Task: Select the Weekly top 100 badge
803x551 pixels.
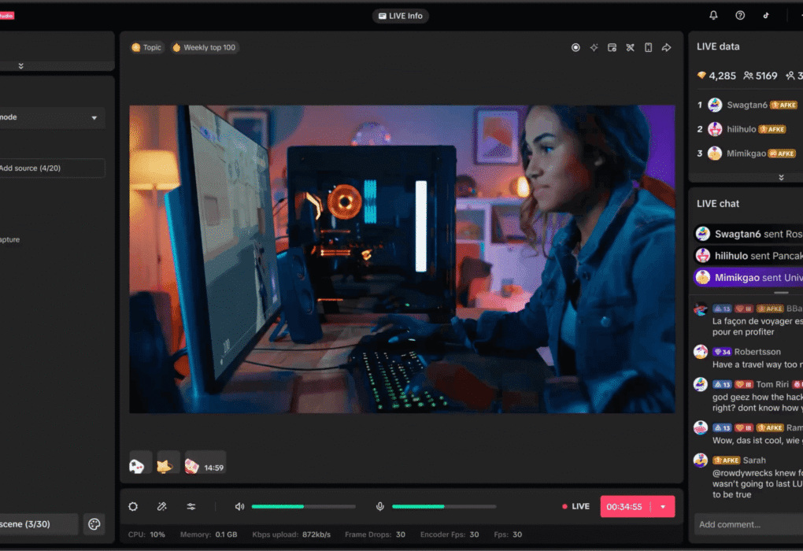Action: 203,47
